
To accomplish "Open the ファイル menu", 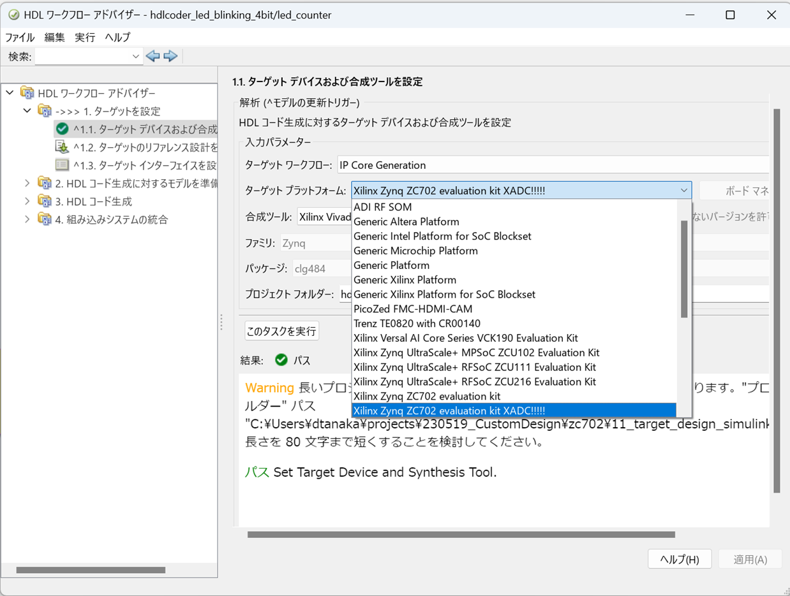I will tap(20, 37).
